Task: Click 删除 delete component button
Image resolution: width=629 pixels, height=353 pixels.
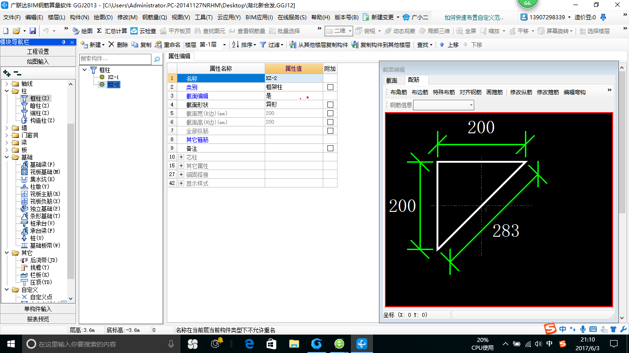Action: pyautogui.click(x=118, y=45)
